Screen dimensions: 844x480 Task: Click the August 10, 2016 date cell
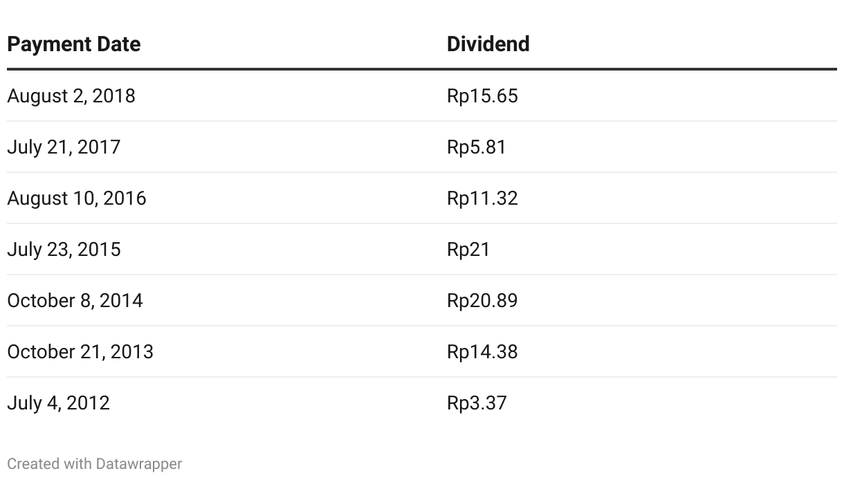pyautogui.click(x=77, y=199)
